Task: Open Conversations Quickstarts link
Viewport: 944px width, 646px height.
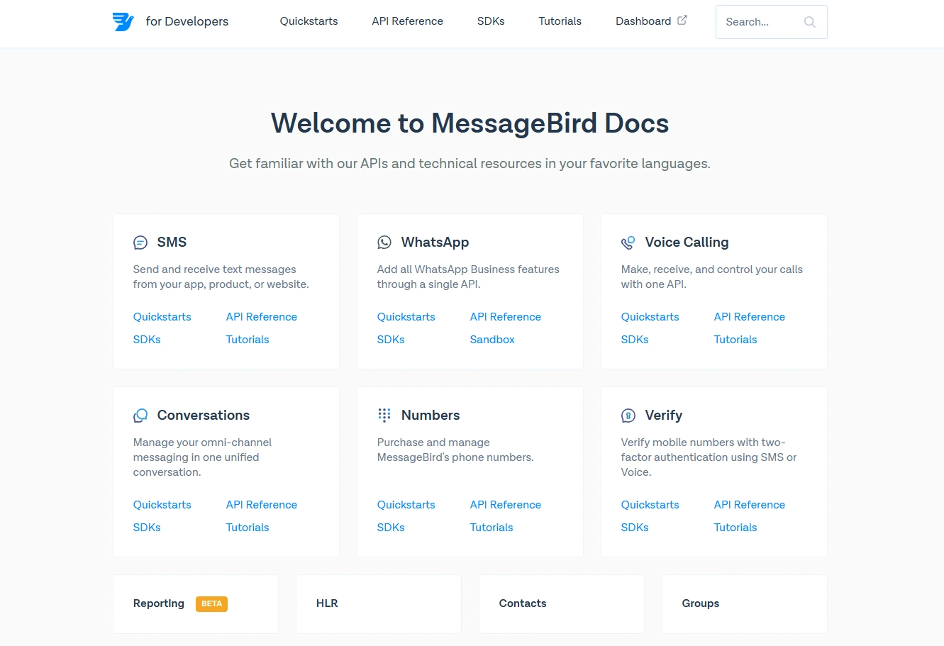Action: (x=162, y=505)
